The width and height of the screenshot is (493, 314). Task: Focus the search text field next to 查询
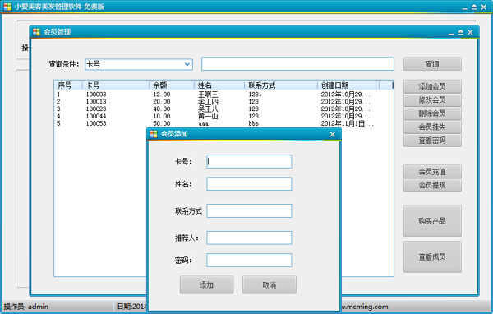click(x=297, y=64)
